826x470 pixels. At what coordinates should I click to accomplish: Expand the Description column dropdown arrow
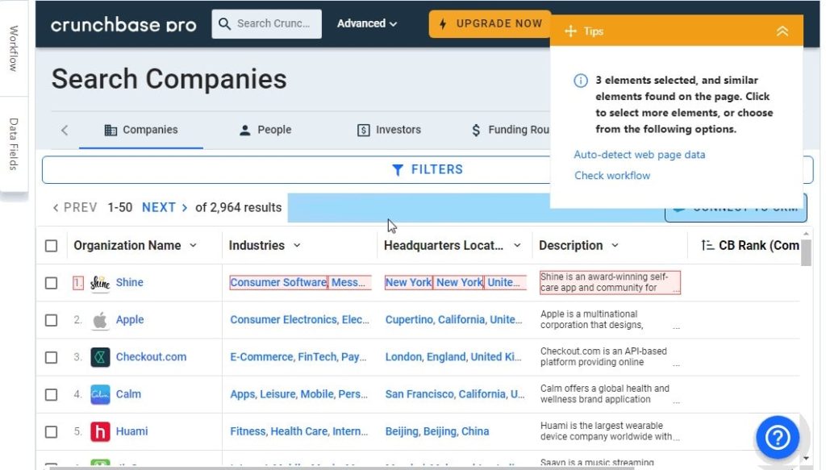pos(615,245)
